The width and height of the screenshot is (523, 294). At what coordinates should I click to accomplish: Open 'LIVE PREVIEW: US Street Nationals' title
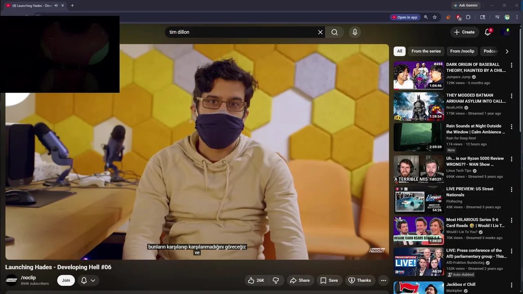tap(469, 192)
